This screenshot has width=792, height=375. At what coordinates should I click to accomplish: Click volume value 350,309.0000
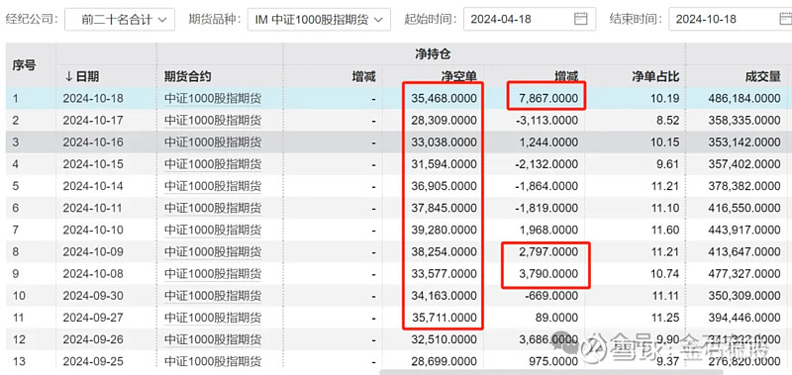[744, 296]
